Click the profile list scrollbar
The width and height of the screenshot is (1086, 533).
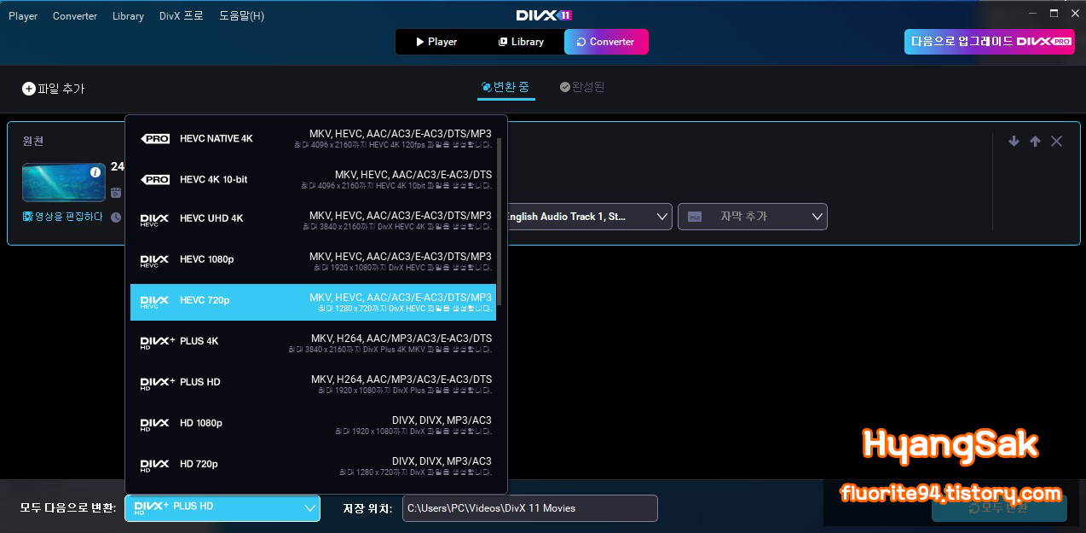tap(500, 222)
